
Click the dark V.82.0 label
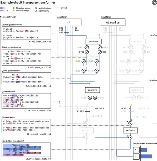coord(101,109)
